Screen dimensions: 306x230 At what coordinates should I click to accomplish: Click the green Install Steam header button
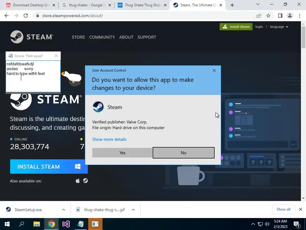coord(236,27)
